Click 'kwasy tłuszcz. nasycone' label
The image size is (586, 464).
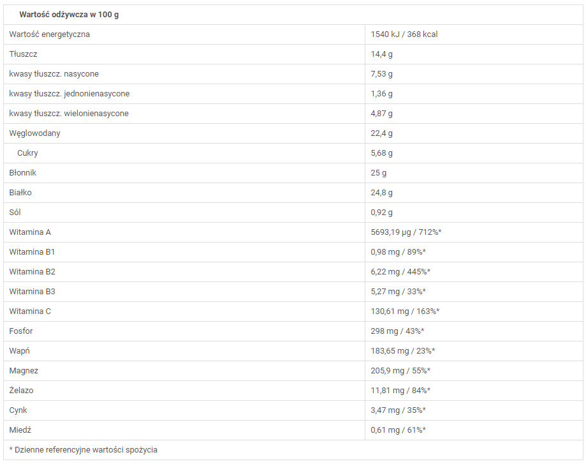(x=54, y=74)
